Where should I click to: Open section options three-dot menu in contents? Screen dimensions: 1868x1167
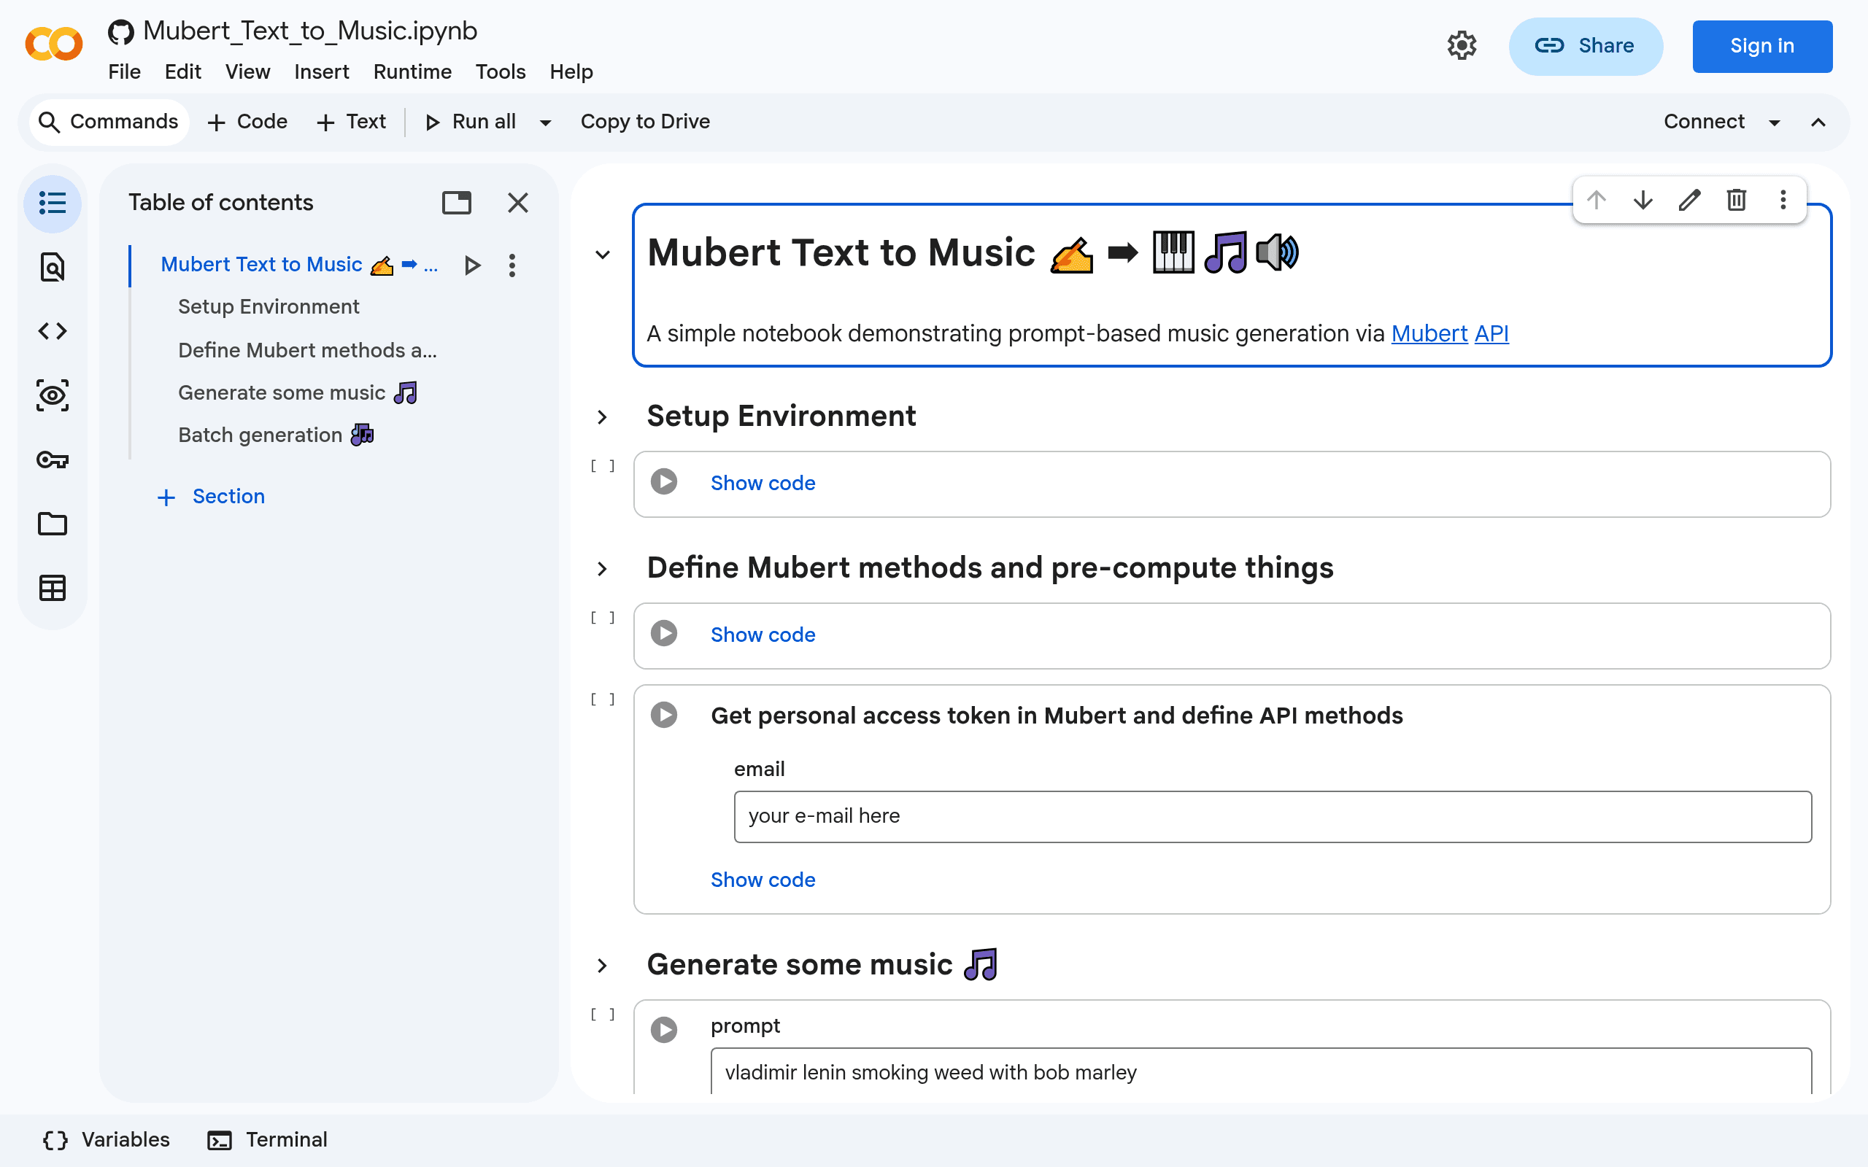click(512, 265)
